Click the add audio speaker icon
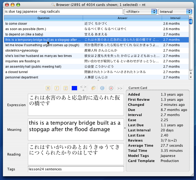 point(102,88)
